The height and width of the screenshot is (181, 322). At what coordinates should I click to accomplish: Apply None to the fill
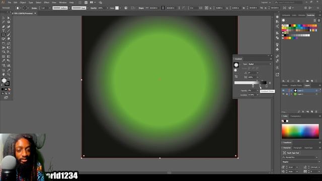click(x=9, y=89)
